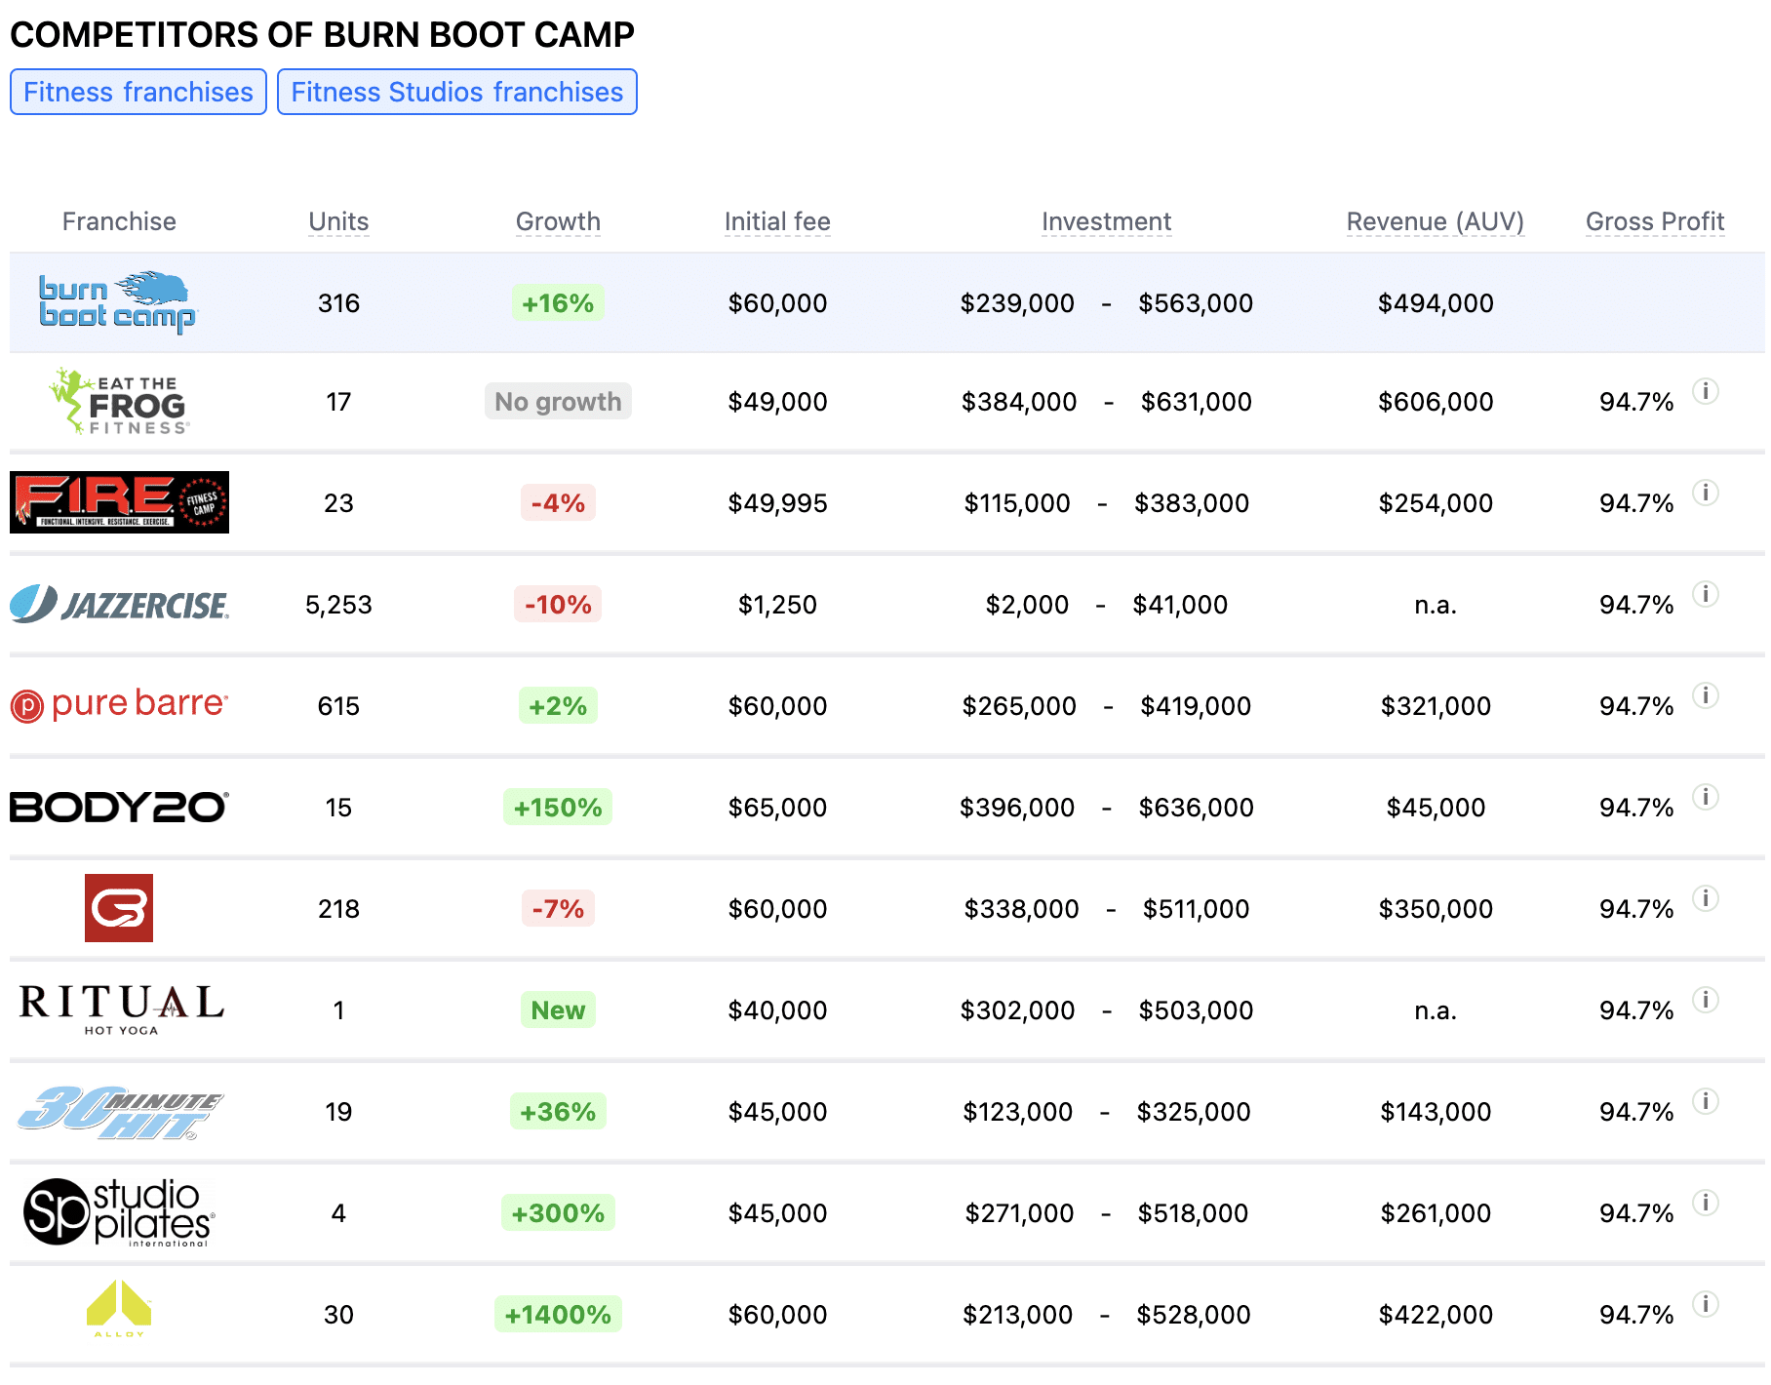Click the Growth column header
Viewport: 1771px width, 1385px height.
[558, 221]
